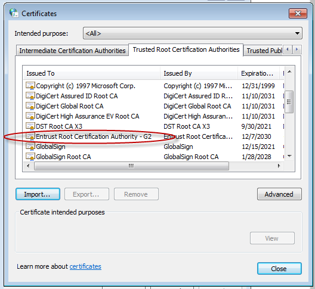Click the certificate icon beside Copyright (c) 1997 Microsoft Corp.

30,86
